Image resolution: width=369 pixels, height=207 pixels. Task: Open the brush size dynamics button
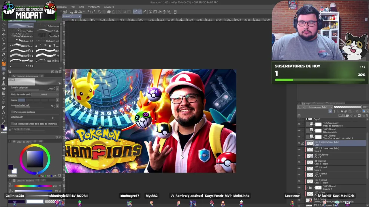[x=57, y=89]
